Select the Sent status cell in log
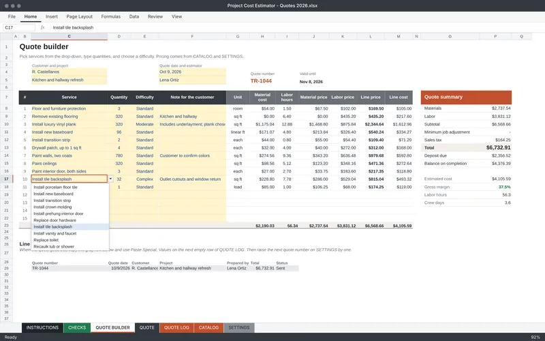The image size is (545, 341). [287, 268]
